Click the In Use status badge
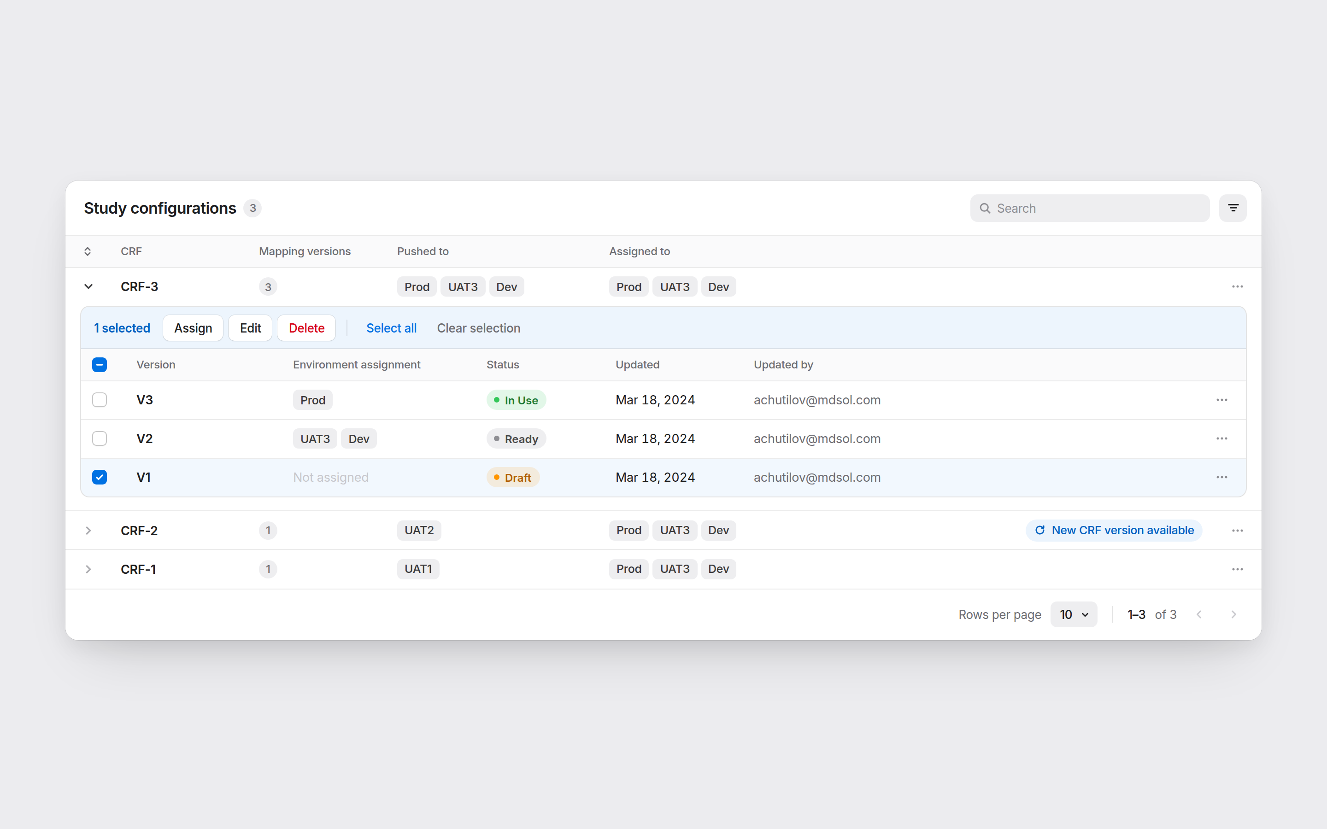Viewport: 1327px width, 829px height. click(x=516, y=400)
